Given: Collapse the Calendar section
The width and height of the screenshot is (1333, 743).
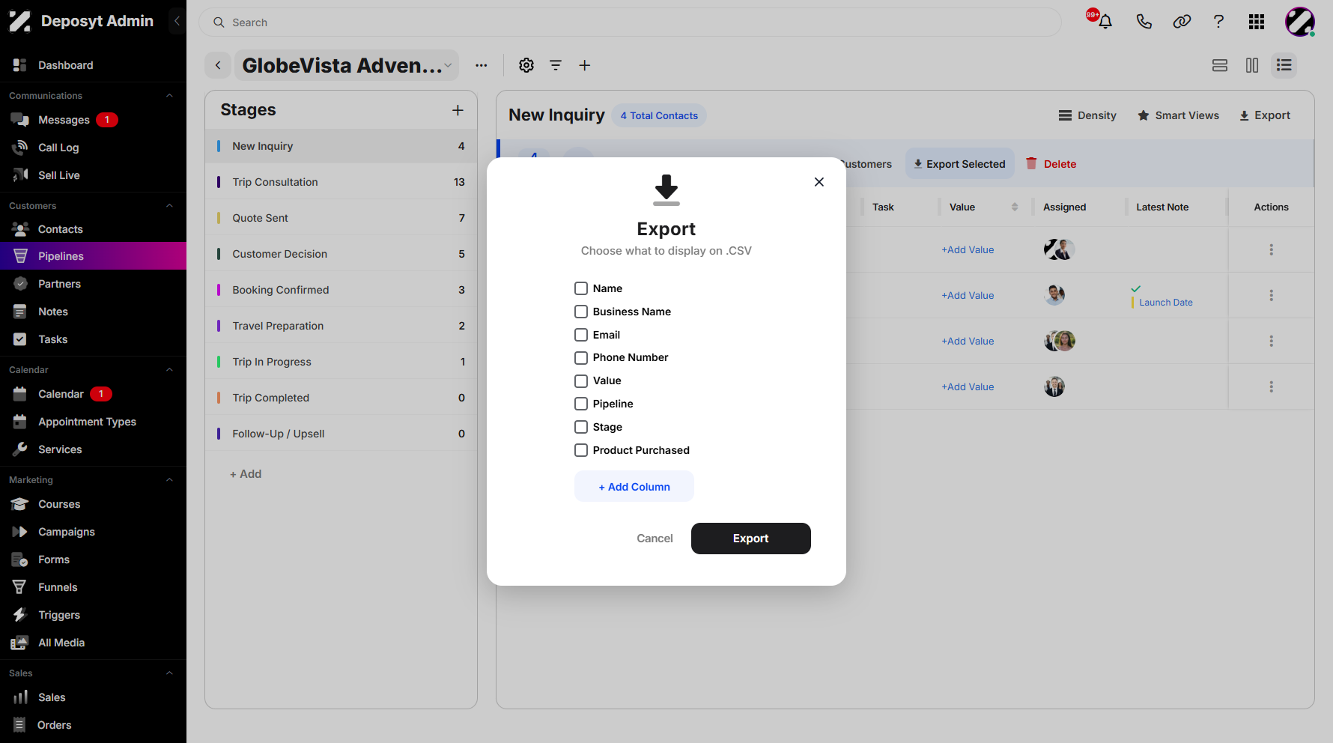Looking at the screenshot, I should [169, 370].
